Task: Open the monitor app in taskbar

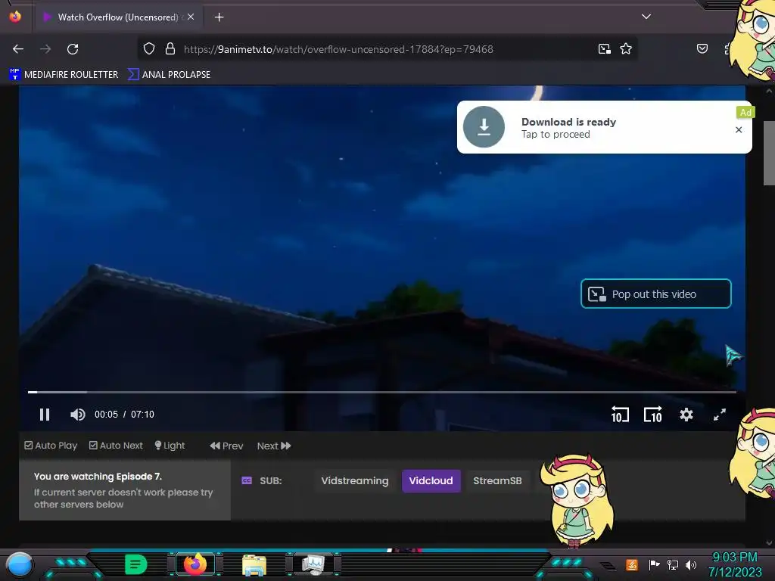Action: coord(313,564)
